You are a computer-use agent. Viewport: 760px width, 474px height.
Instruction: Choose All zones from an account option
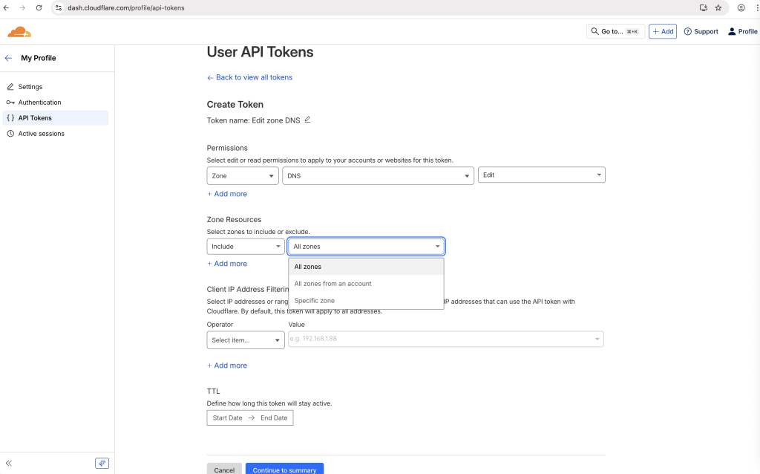pos(332,284)
